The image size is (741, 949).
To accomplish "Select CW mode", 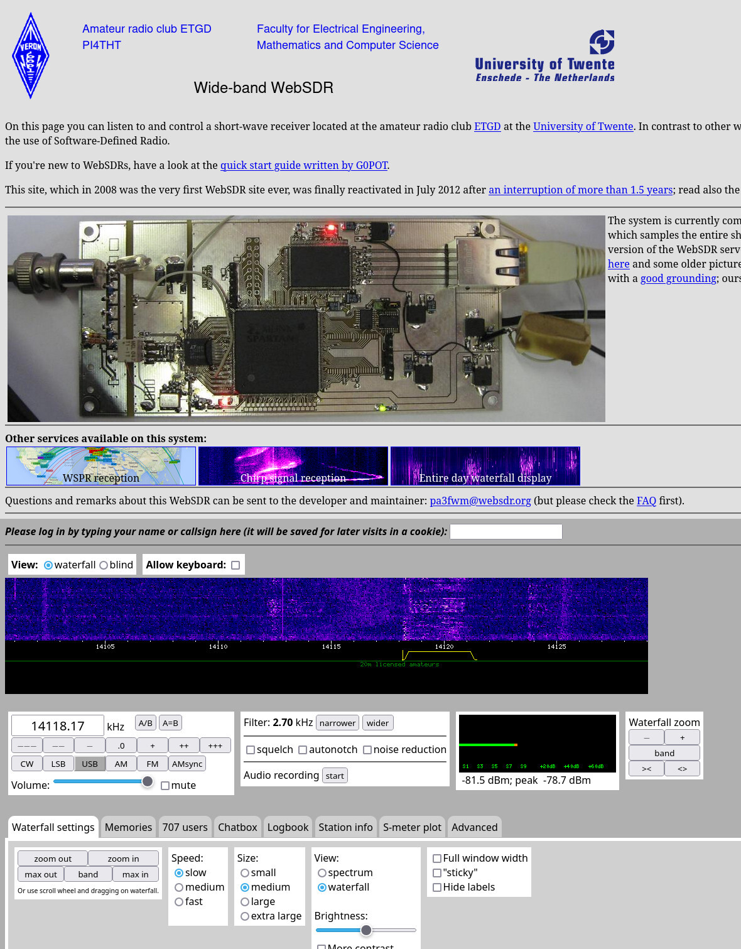I will [x=27, y=764].
